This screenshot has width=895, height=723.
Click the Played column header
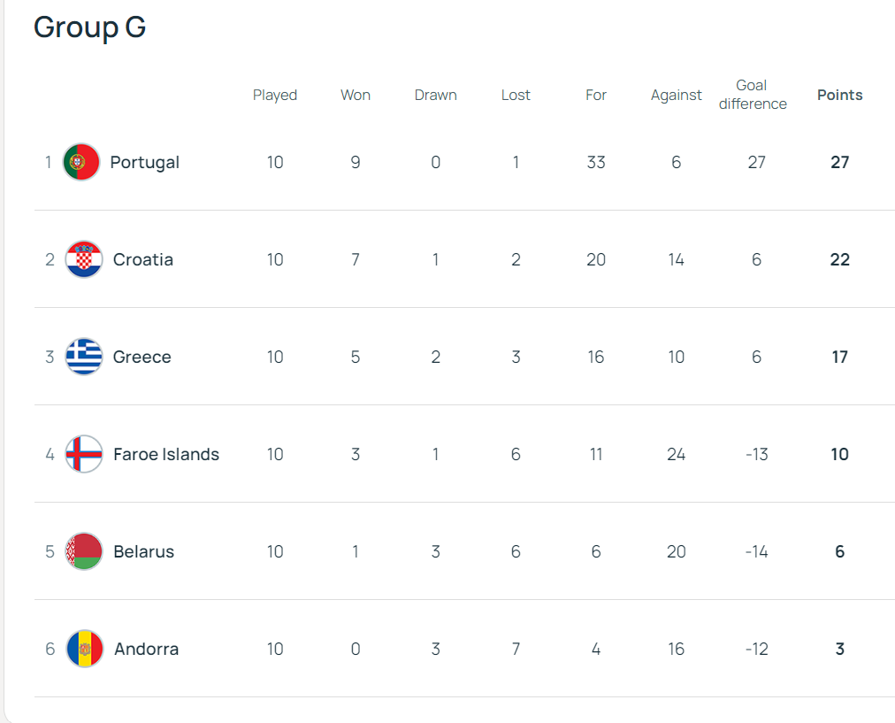point(274,96)
